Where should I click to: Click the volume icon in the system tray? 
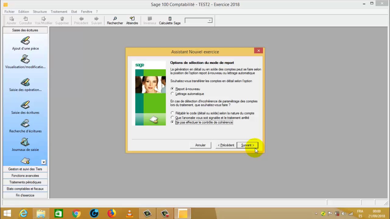pyautogui.click(x=344, y=214)
